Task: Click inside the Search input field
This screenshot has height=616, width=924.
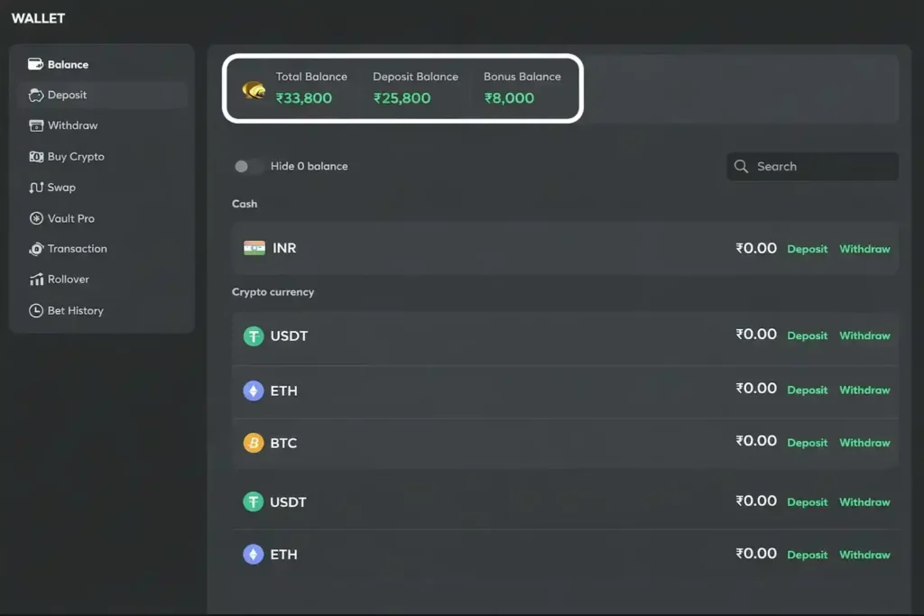Action: click(812, 166)
